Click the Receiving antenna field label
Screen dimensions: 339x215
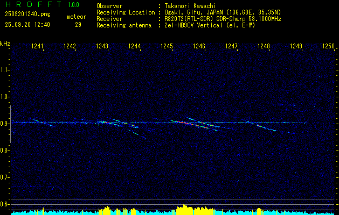click(124, 25)
